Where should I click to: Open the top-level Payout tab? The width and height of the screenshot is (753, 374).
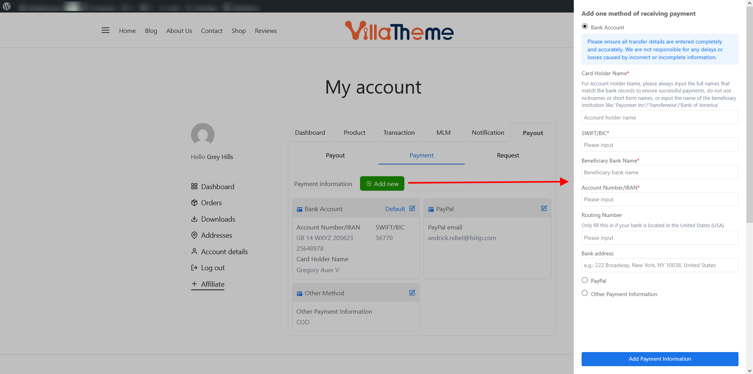click(x=533, y=133)
